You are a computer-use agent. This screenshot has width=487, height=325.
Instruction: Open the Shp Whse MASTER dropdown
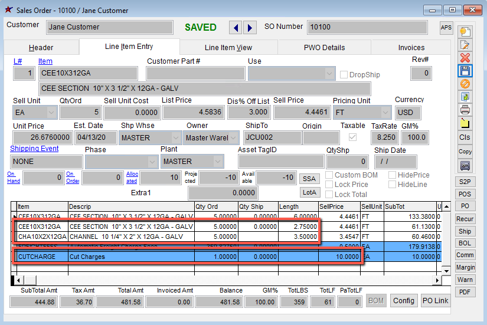176,137
